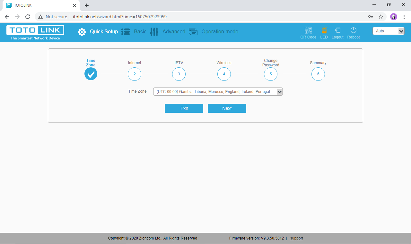Click the Basic list icon

click(126, 32)
